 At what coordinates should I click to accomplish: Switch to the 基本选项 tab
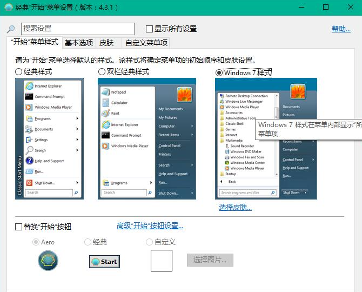tap(79, 43)
